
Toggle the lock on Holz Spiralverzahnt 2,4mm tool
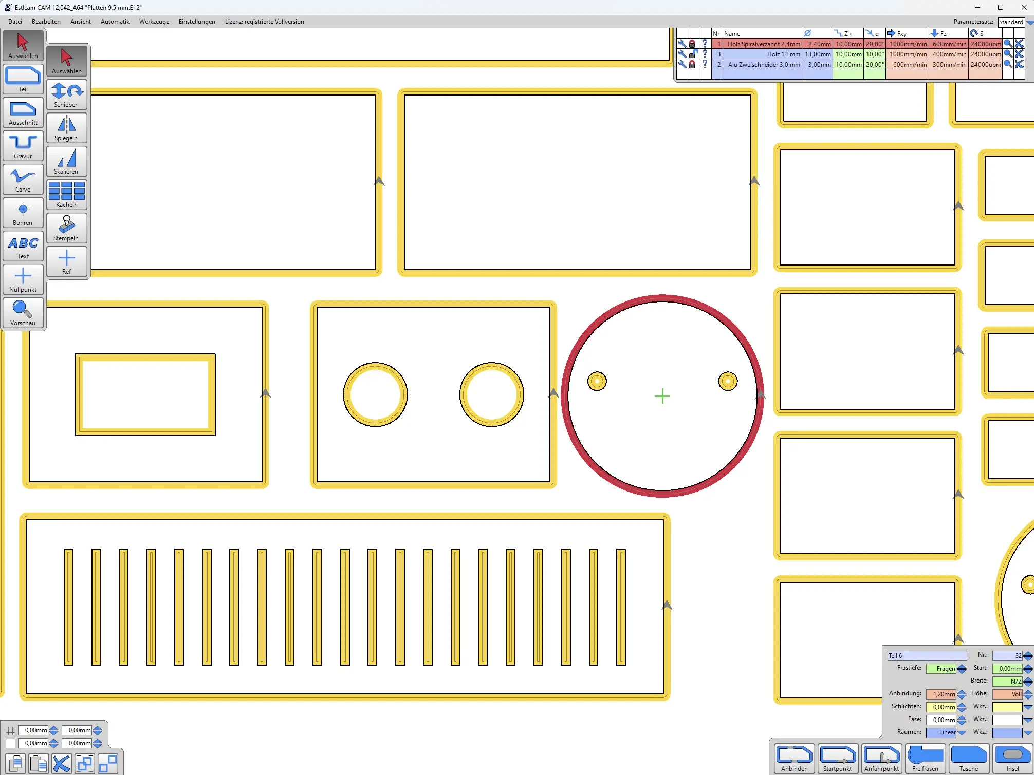tap(692, 44)
